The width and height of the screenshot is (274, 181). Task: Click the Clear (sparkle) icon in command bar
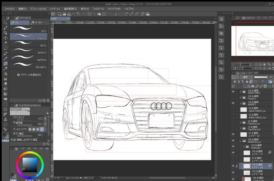pos(89,14)
